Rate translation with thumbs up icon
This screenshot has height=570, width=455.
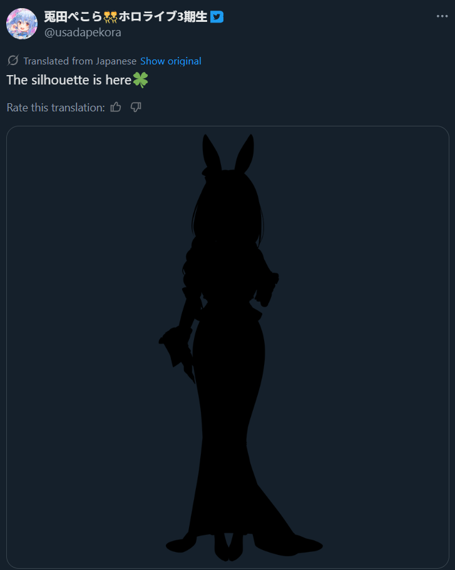pyautogui.click(x=116, y=107)
